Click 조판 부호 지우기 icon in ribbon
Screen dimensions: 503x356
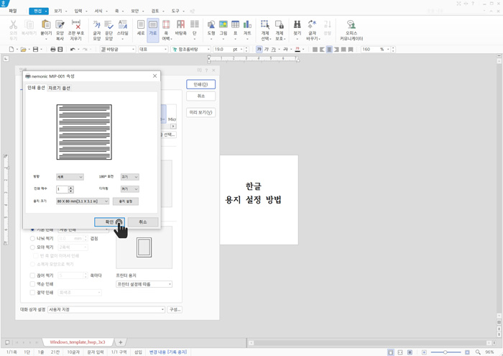pos(76,24)
